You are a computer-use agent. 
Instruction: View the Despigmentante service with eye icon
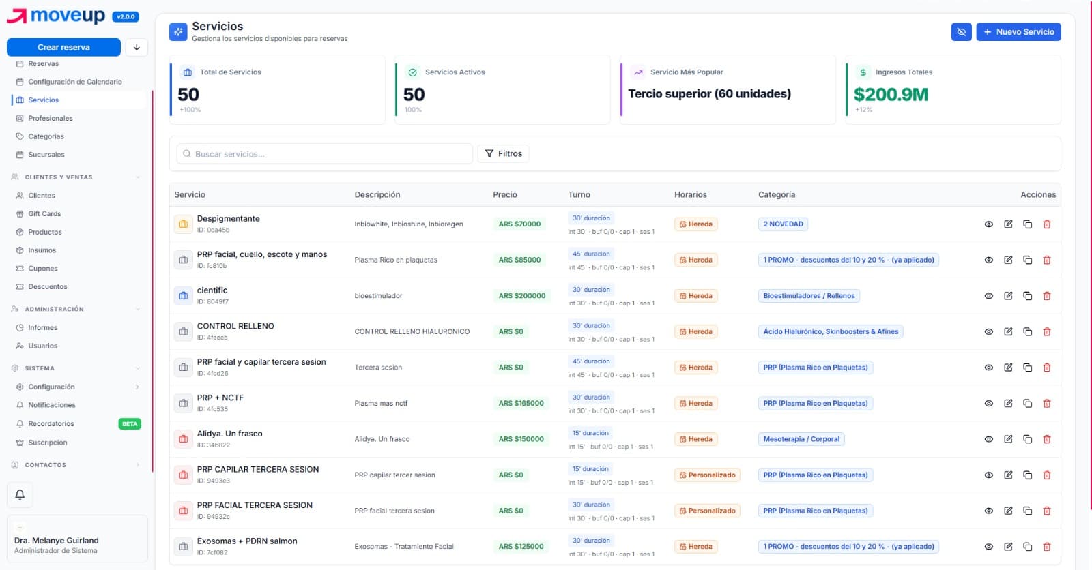tap(988, 224)
